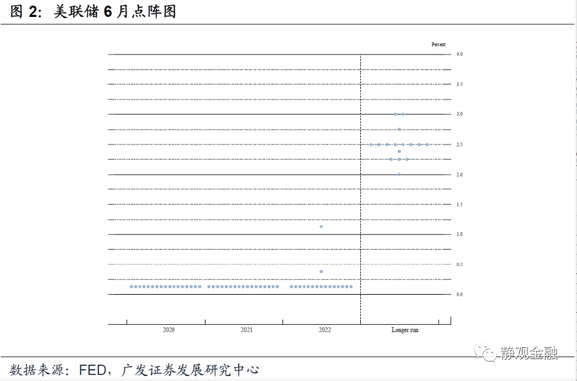
Task: Click the 2021 x-axis label
Action: [x=247, y=330]
